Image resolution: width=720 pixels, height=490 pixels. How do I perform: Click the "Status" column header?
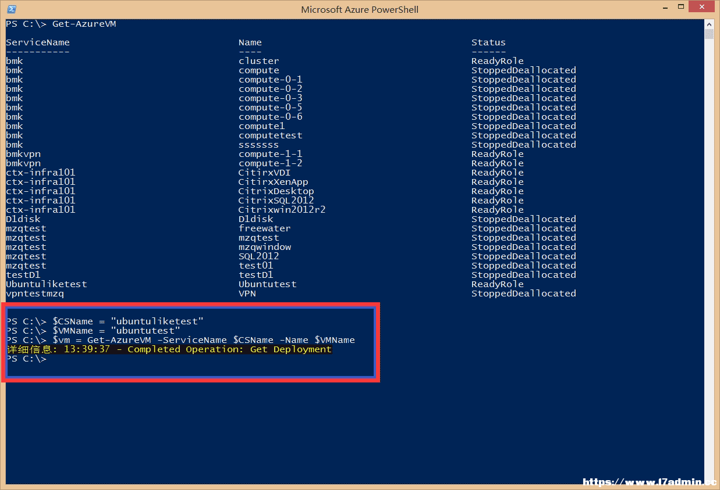click(489, 42)
